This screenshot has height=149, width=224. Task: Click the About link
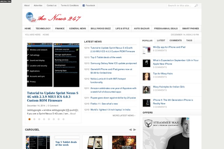pos(27,6)
